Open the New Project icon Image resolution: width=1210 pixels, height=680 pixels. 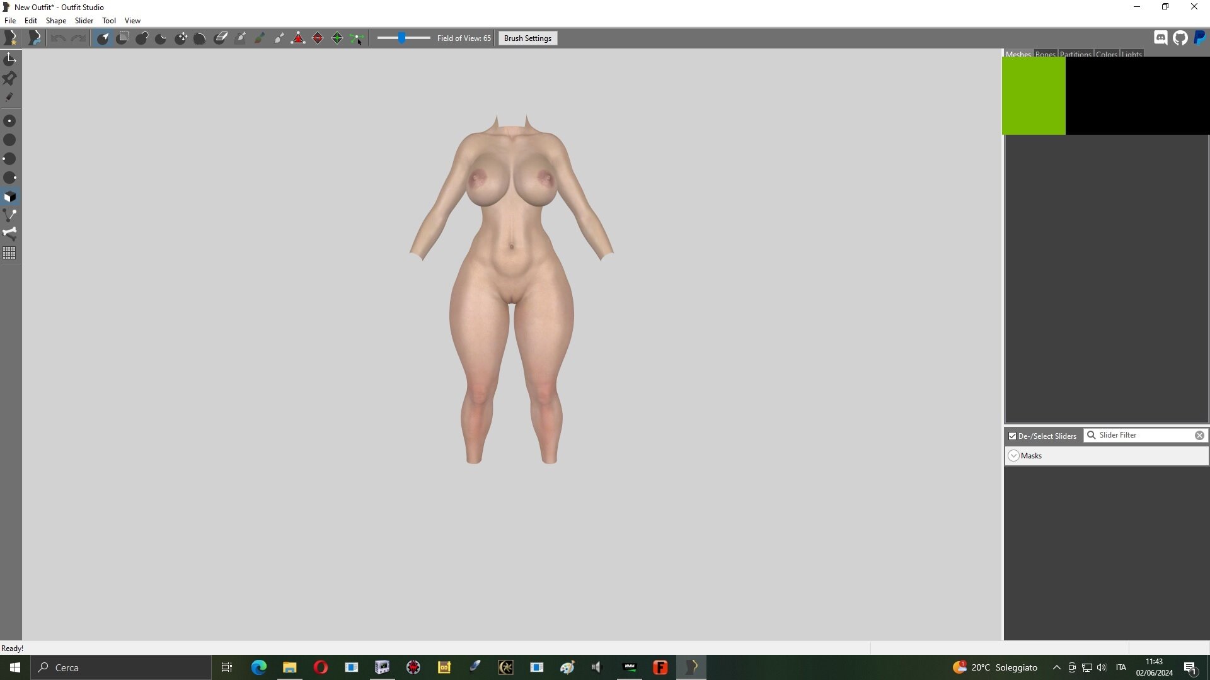pyautogui.click(x=11, y=38)
